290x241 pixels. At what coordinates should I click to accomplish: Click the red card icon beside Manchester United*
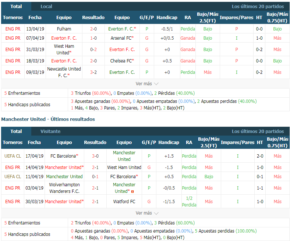coord(132,192)
